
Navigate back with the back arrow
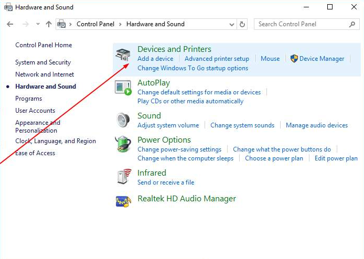pos(10,24)
